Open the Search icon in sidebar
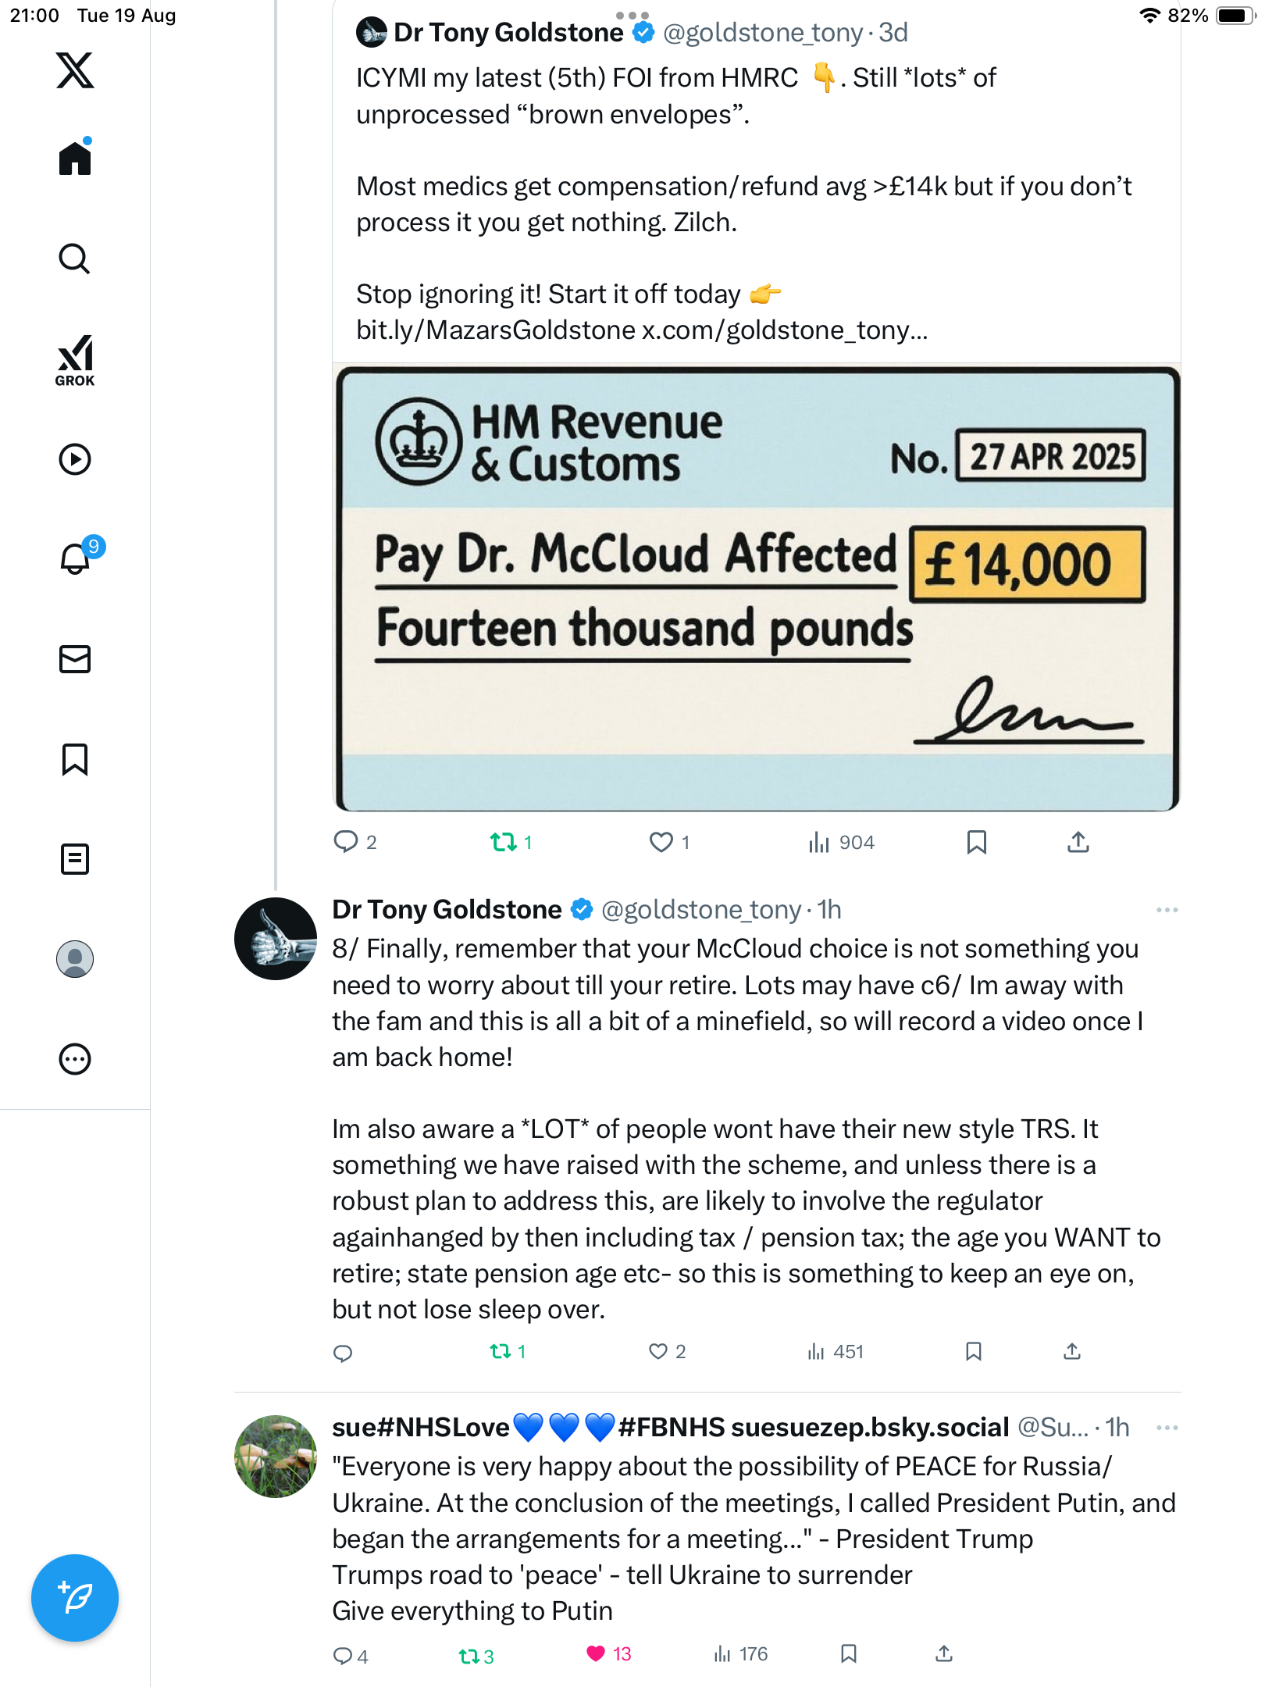 (x=75, y=259)
